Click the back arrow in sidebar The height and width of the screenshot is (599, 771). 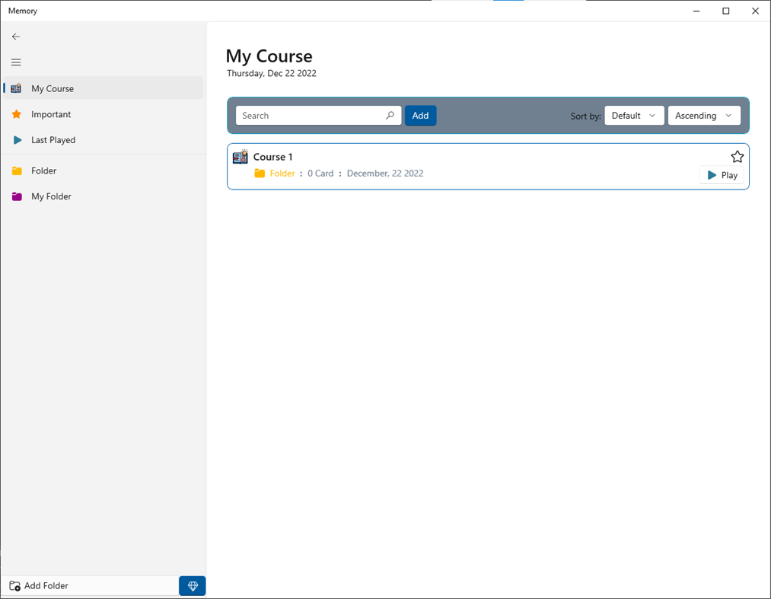pyautogui.click(x=16, y=37)
